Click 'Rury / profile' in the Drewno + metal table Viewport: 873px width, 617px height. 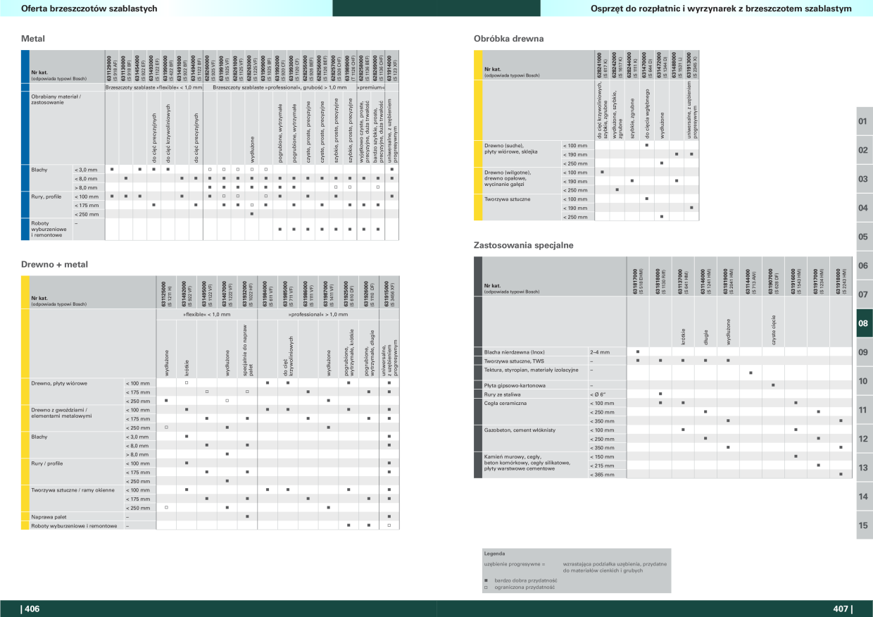point(48,463)
